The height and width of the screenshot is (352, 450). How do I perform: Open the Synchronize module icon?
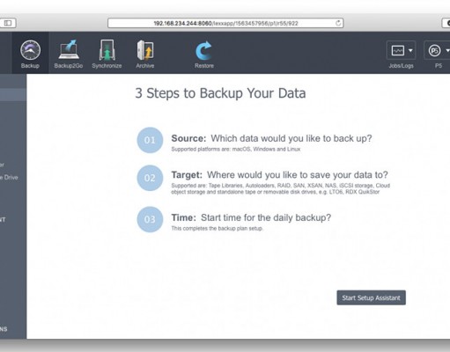[107, 50]
